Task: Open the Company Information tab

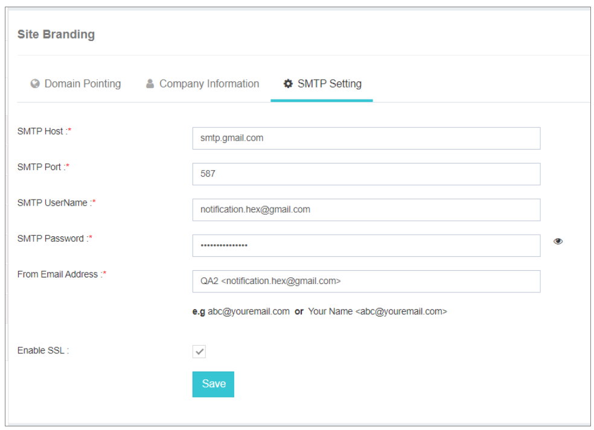Action: (208, 83)
